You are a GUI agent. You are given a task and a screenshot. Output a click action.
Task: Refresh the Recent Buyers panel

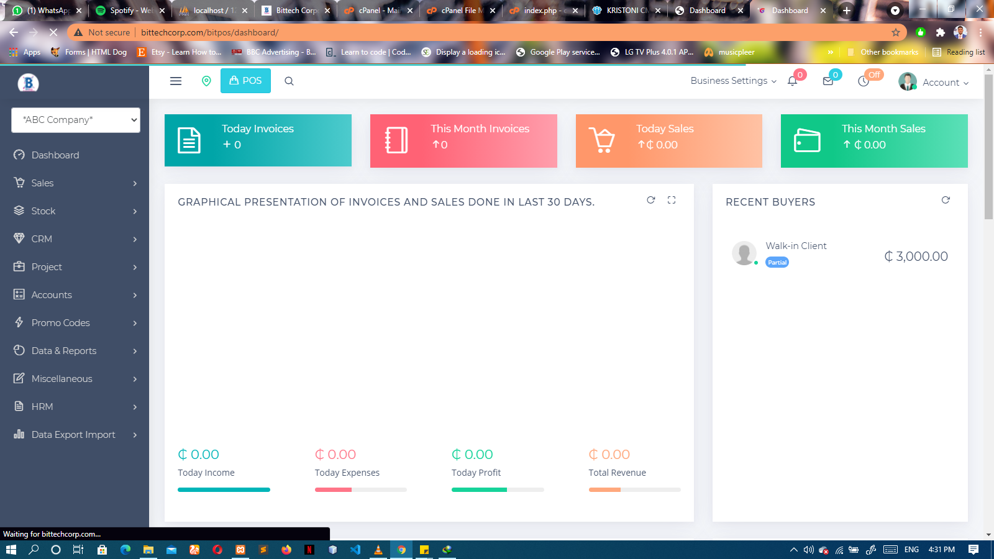[946, 200]
